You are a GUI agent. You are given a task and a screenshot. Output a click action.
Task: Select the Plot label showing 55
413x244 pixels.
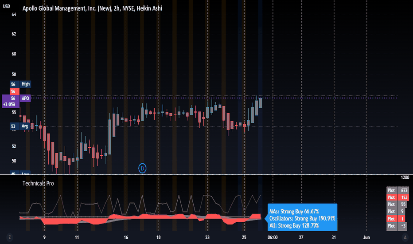coord(397,205)
